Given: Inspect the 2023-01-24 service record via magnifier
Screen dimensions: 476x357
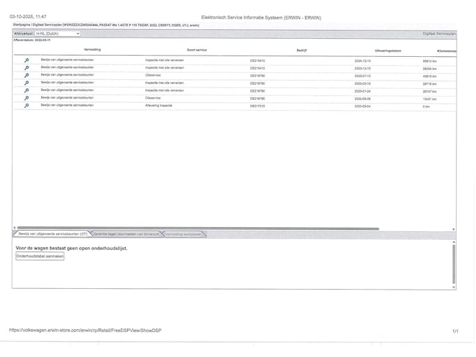Looking at the screenshot, I should (x=26, y=91).
